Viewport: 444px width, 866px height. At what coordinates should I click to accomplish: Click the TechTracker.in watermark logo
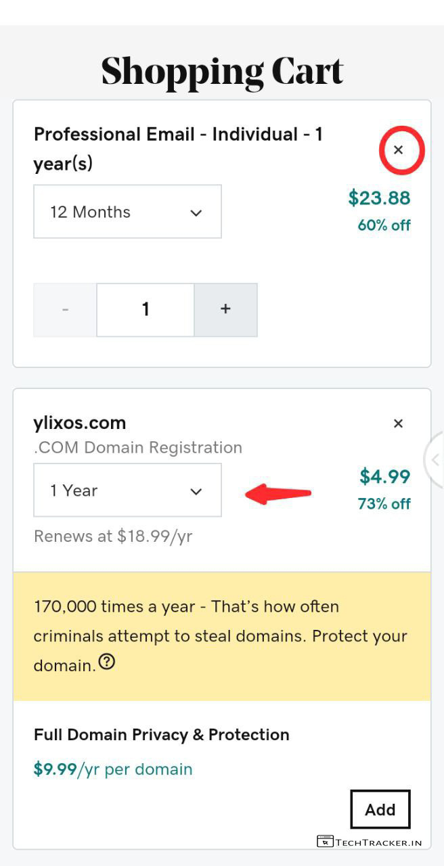(x=370, y=842)
